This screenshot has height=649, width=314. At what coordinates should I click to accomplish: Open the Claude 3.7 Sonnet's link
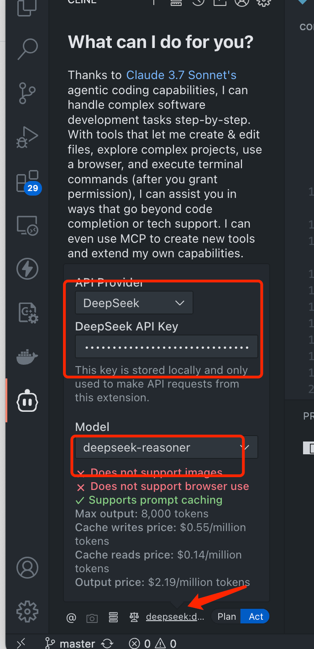[x=181, y=75]
